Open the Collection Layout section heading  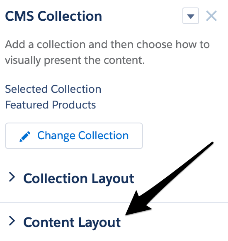pos(79,179)
